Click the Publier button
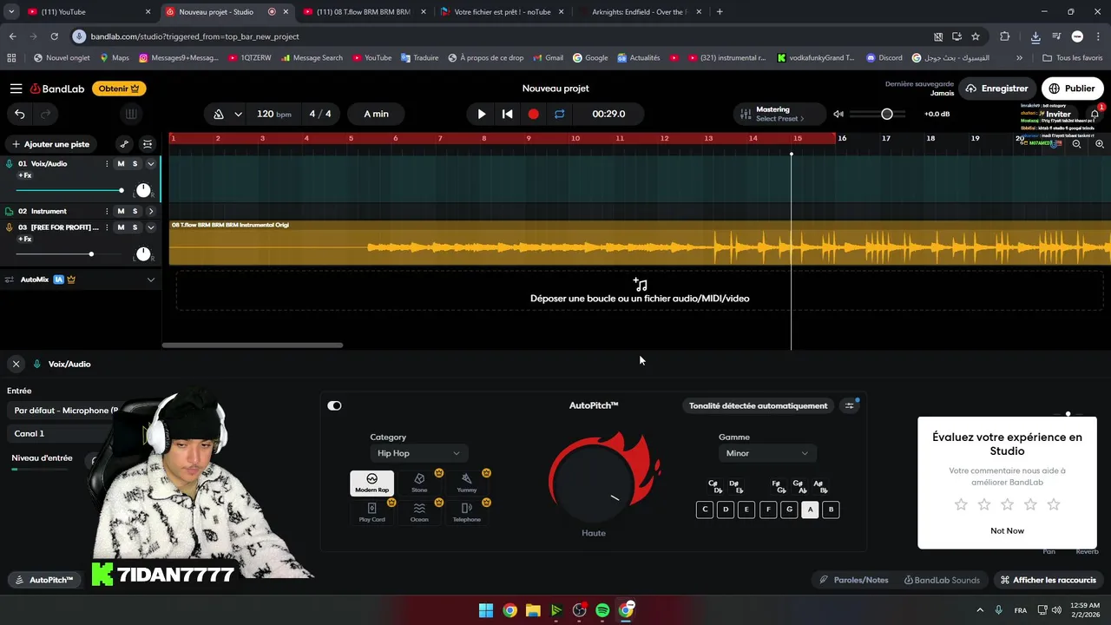Screen dimensions: 1111x625 (1073, 89)
